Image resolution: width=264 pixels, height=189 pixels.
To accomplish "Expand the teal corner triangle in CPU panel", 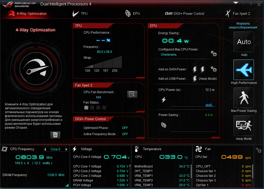I will pos(67,185).
